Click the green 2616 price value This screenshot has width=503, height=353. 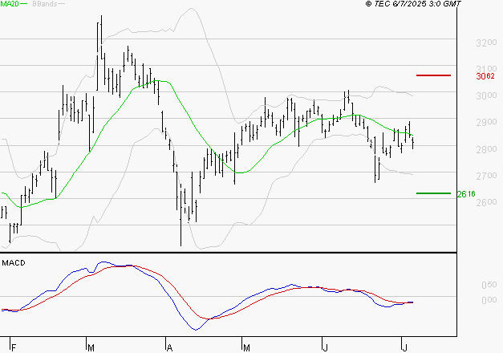tap(466, 194)
